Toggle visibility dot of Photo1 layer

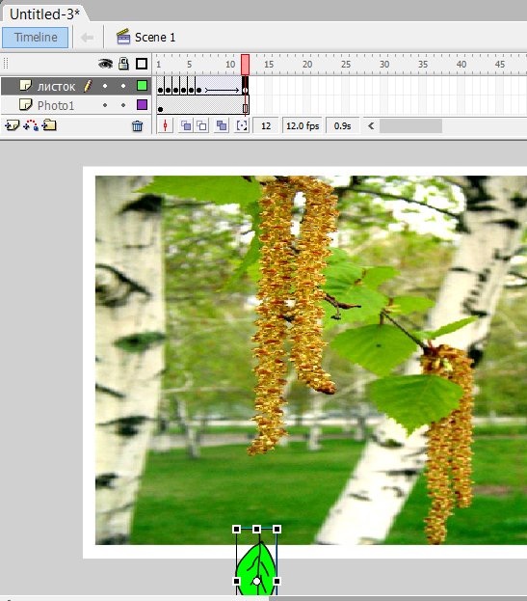point(105,105)
